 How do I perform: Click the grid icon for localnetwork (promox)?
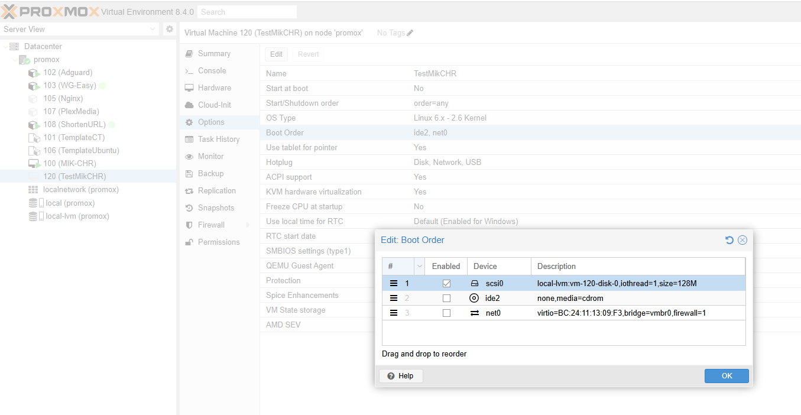33,190
